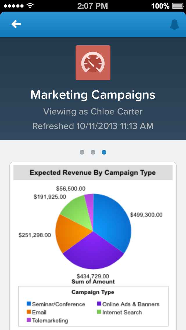Click the Email orange legend swatch
This screenshot has height=330, width=186.
tap(29, 312)
